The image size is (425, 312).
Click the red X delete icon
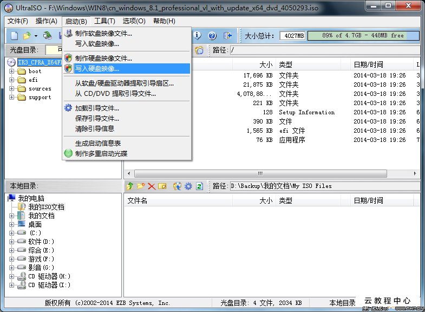click(152, 186)
